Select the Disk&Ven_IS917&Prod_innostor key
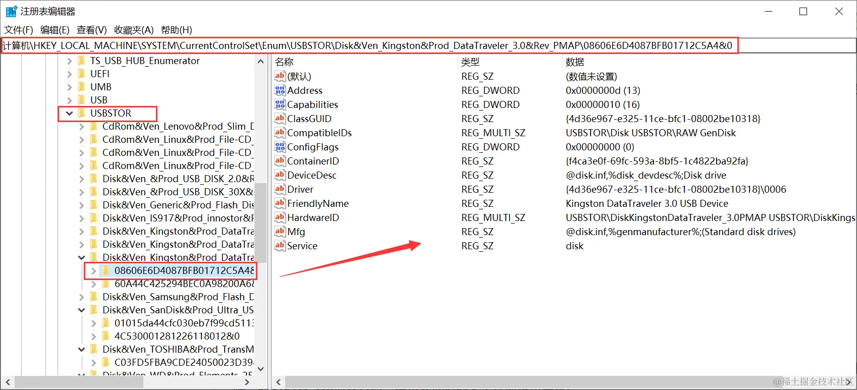Screen dimensions: 857x390 pyautogui.click(x=178, y=218)
